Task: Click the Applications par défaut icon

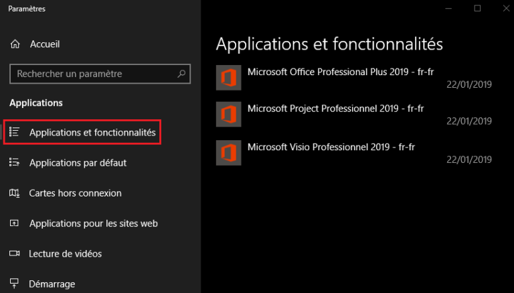Action: click(14, 162)
